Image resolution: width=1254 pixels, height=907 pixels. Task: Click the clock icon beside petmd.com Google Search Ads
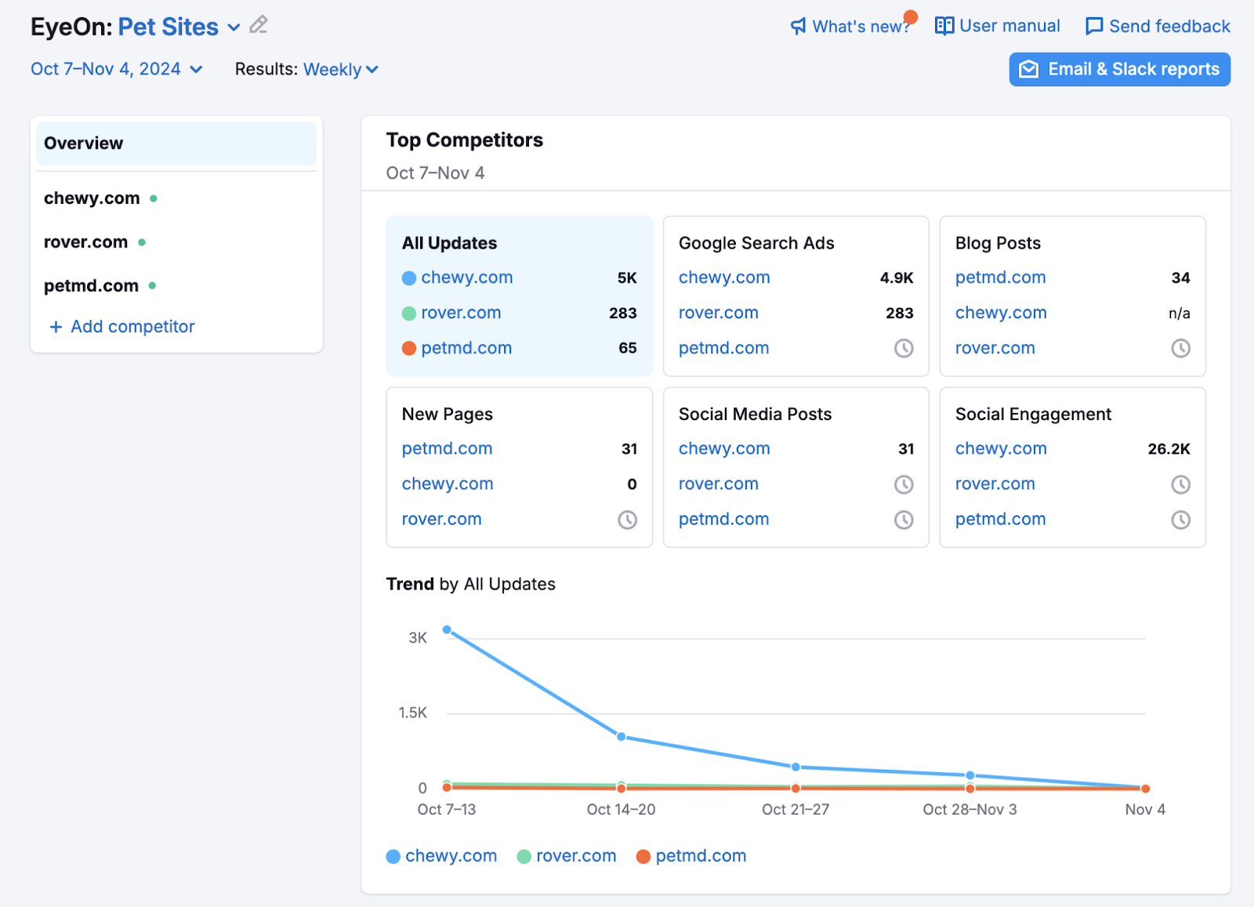pyautogui.click(x=905, y=347)
